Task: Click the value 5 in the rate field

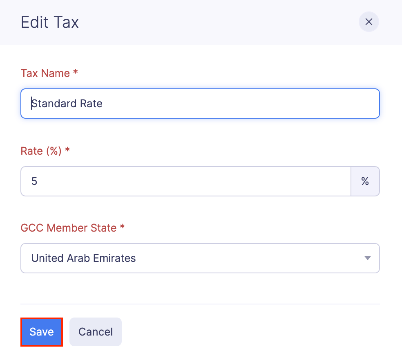Action: [34, 181]
